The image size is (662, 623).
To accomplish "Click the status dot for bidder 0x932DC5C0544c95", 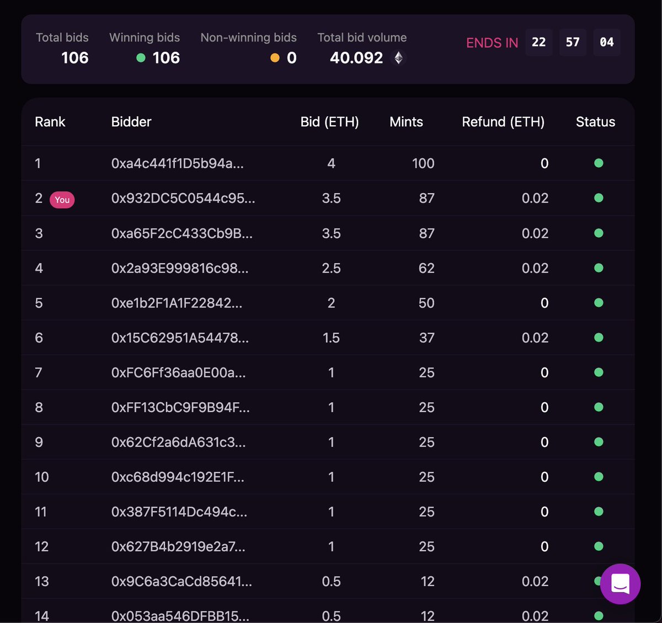I will 599,198.
